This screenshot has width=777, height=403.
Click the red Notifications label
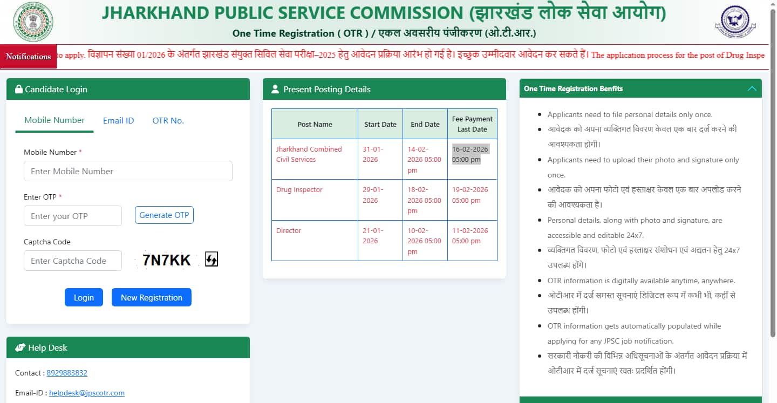click(x=29, y=57)
